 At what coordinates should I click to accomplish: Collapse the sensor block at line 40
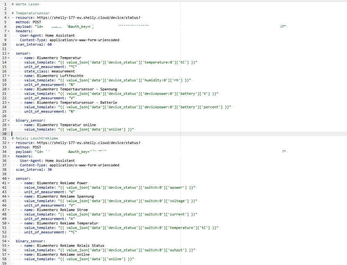(8, 178)
